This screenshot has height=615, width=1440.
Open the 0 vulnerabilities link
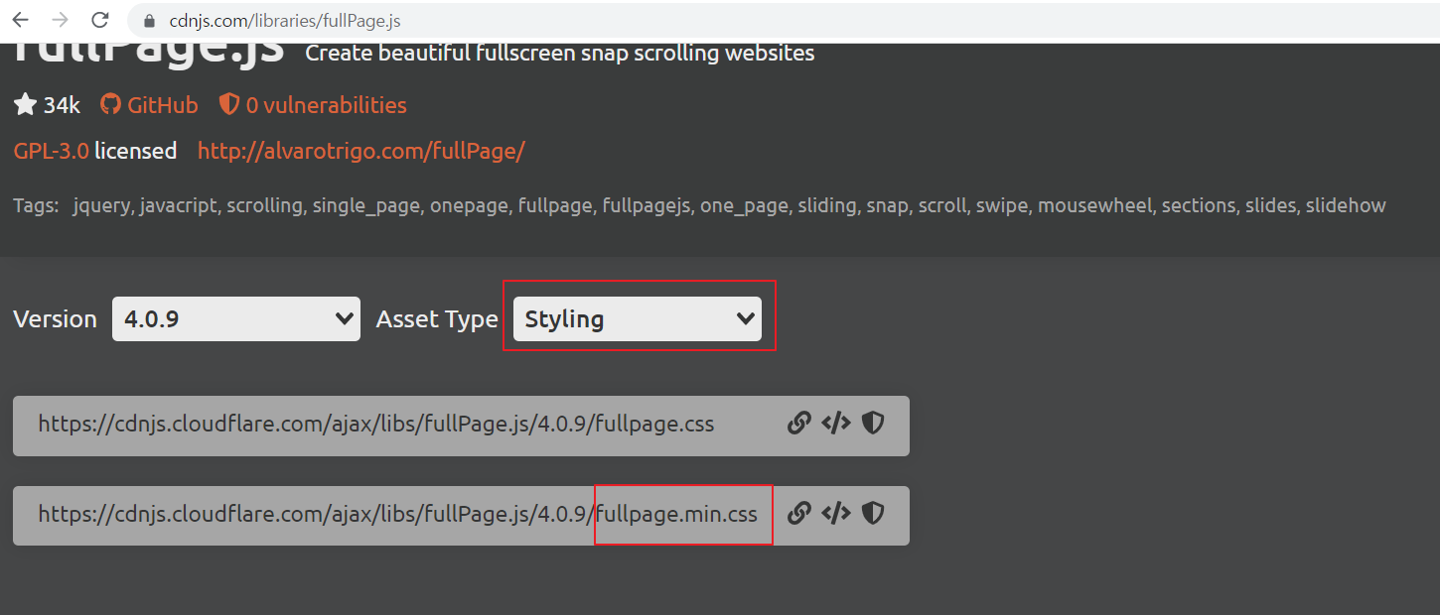[327, 105]
